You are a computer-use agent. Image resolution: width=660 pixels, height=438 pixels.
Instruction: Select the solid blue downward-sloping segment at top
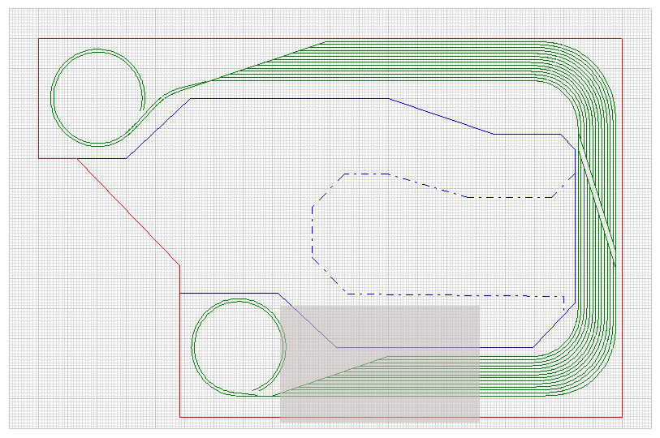[x=441, y=116]
